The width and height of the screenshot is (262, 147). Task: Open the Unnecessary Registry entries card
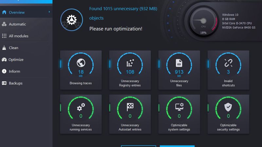click(x=130, y=70)
